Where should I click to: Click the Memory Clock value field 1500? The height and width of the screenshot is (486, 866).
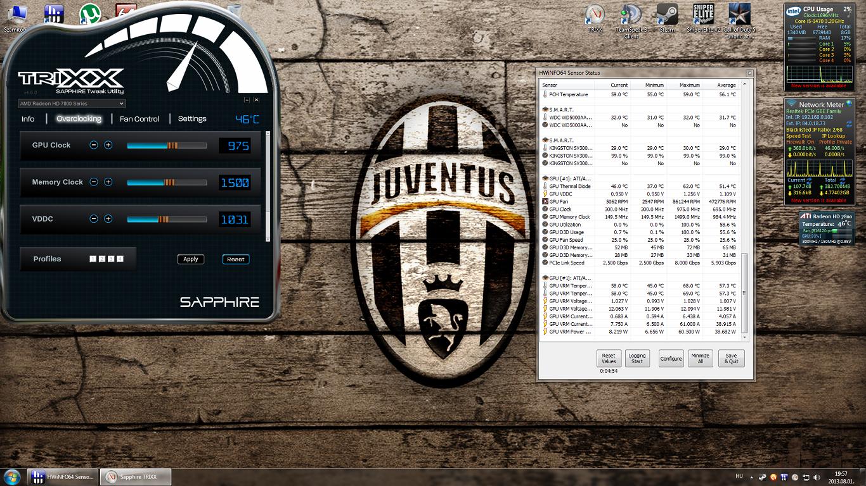[235, 183]
